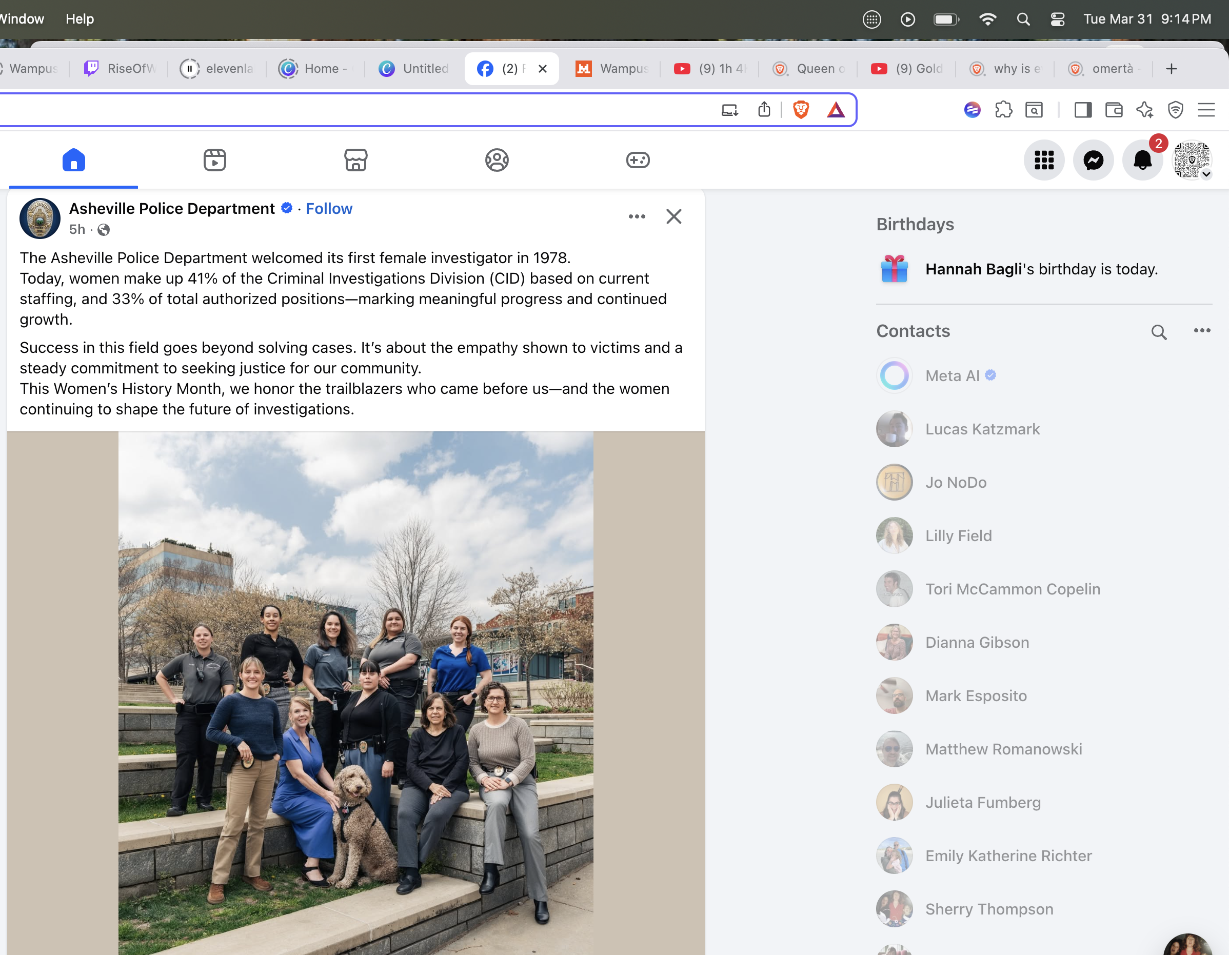Open Facebook Home feed icon
The height and width of the screenshot is (955, 1229).
[x=74, y=160]
